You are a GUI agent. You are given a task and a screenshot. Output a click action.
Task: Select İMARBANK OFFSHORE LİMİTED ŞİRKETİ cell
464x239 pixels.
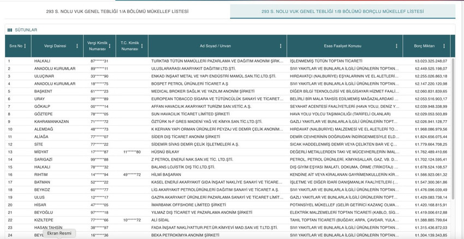pos(188,205)
